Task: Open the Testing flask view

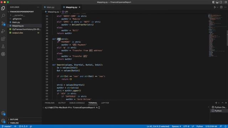Action: 3,47
